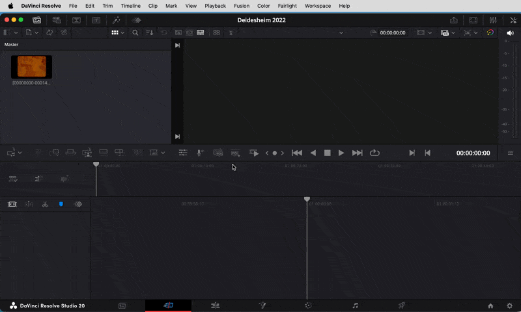Image resolution: width=521 pixels, height=312 pixels.
Task: Click the play with review icon
Action: (x=254, y=153)
